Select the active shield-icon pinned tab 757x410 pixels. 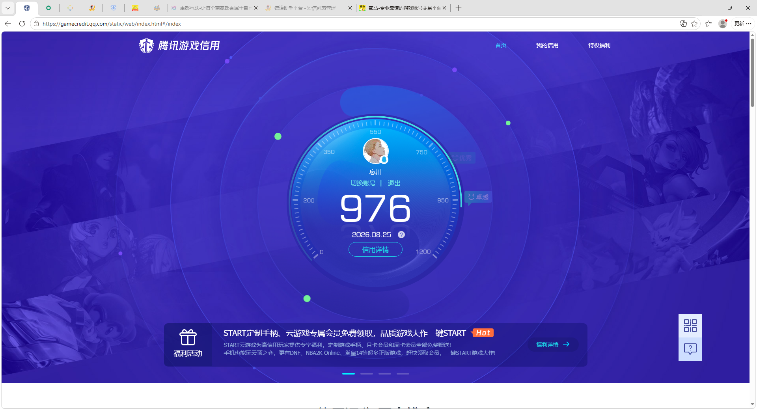27,8
